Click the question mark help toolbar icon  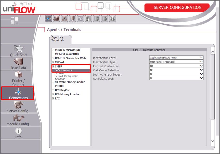(112, 19)
